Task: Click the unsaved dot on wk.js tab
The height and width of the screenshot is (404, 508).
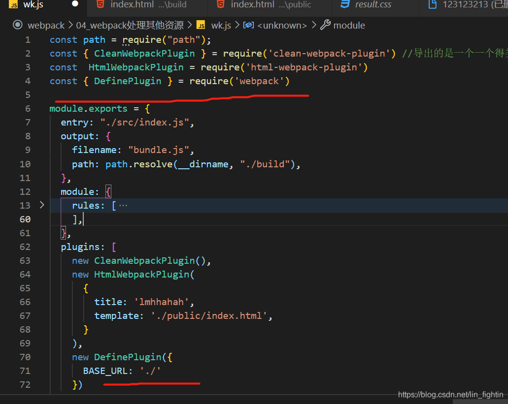Action: 75,4
